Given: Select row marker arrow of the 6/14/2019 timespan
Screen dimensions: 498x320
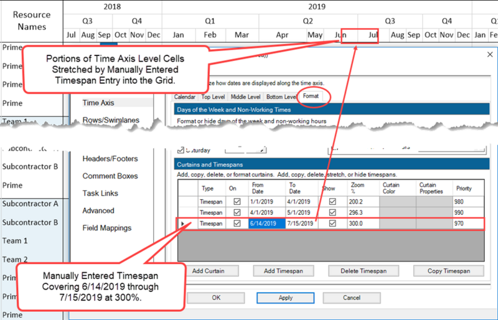Looking at the screenshot, I should tap(182, 224).
